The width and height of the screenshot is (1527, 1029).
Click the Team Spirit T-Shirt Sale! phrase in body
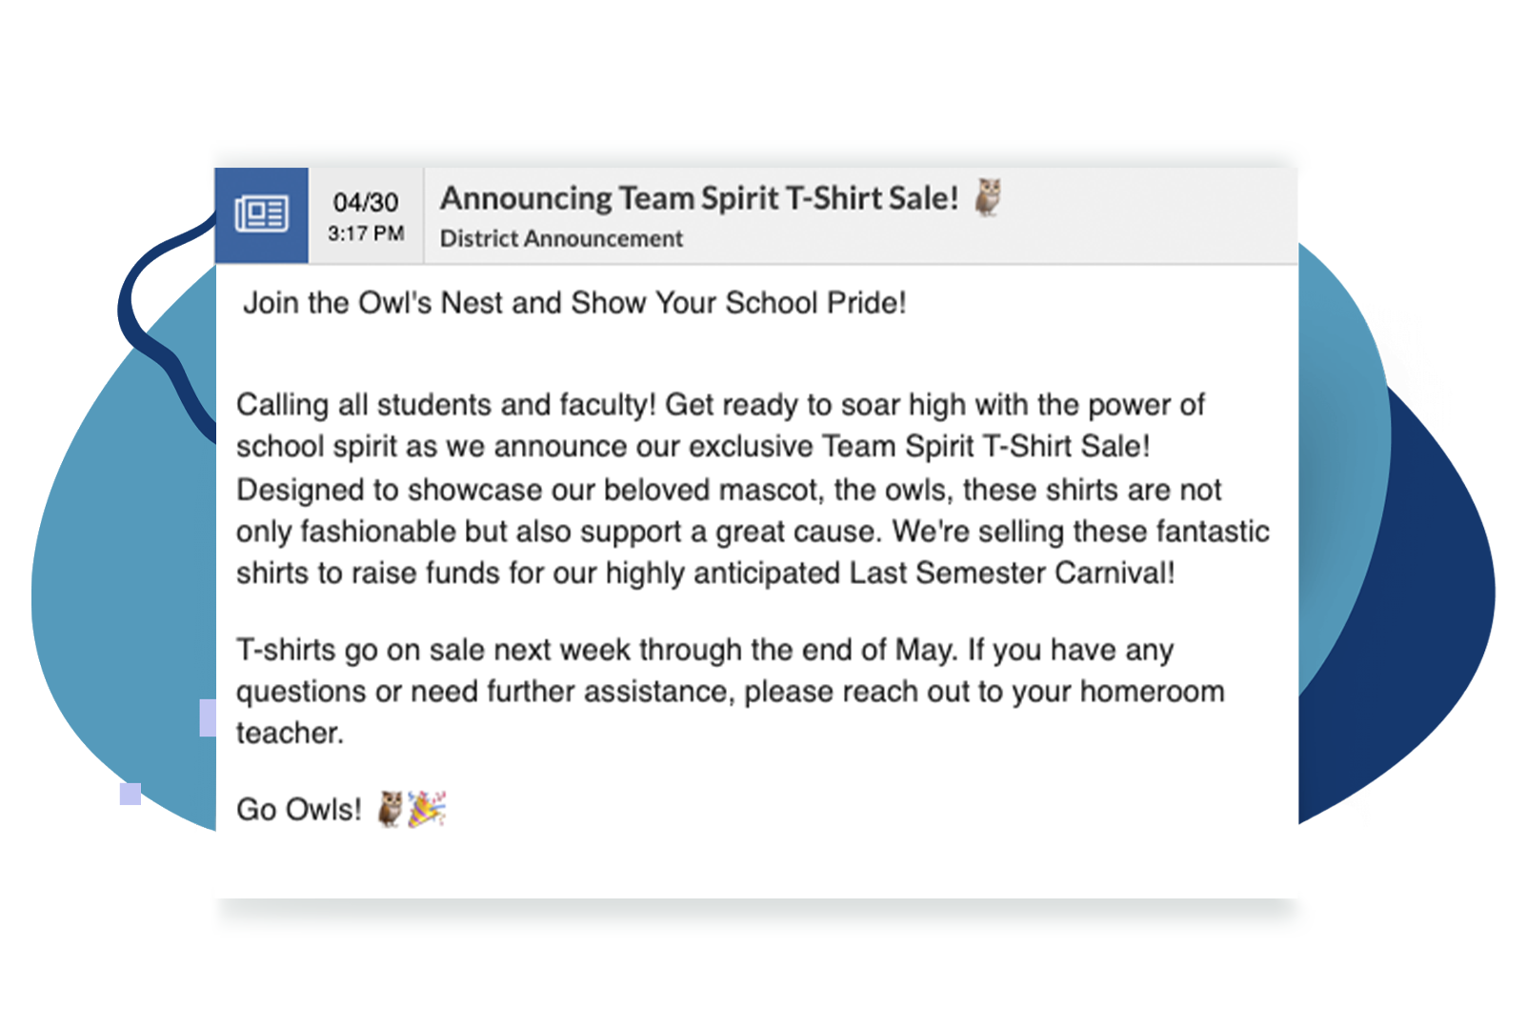coord(986,447)
